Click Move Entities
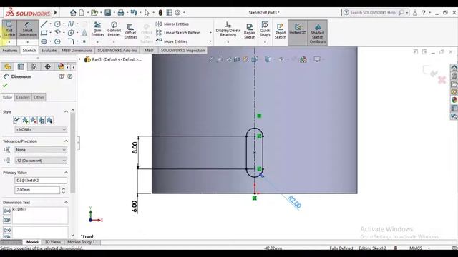 [172, 41]
